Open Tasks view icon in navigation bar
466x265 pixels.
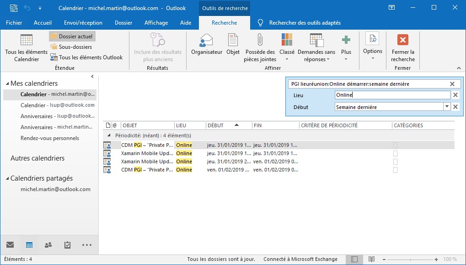(67, 245)
